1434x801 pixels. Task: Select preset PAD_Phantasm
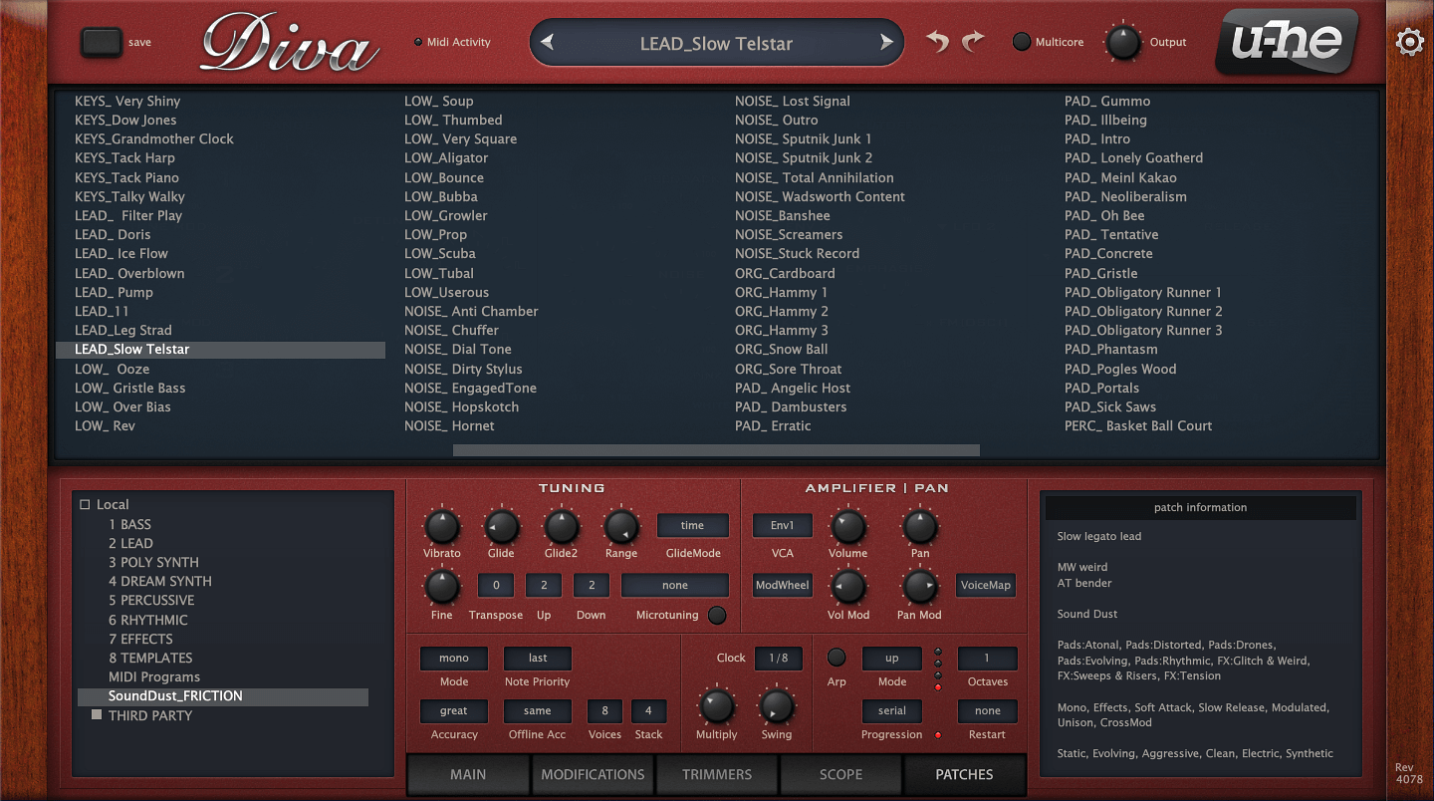[1111, 349]
